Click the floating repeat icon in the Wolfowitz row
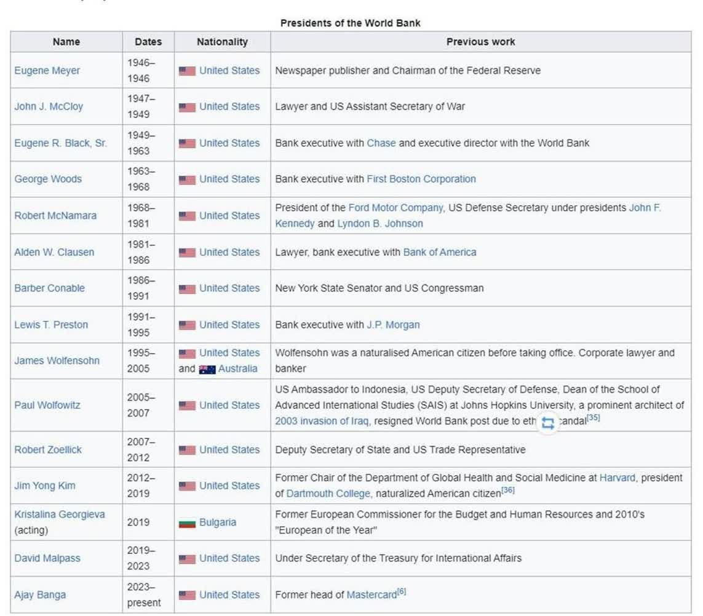Screen dimensions: 703x616 (x=547, y=423)
